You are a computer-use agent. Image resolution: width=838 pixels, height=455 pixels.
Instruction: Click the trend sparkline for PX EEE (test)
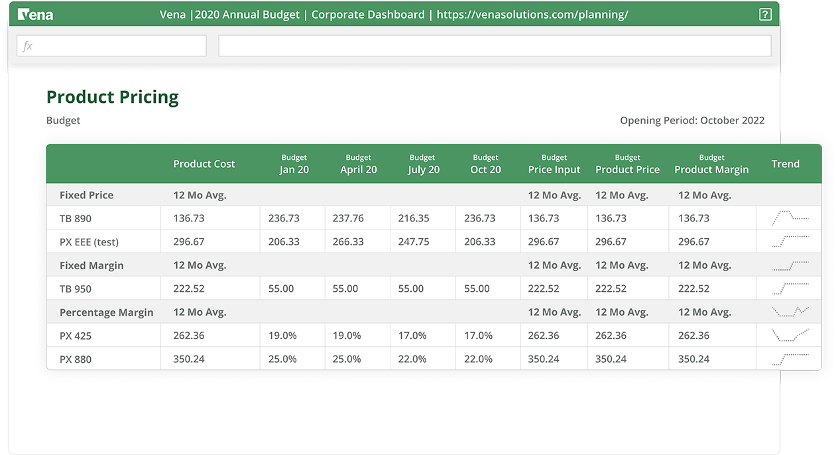click(788, 241)
